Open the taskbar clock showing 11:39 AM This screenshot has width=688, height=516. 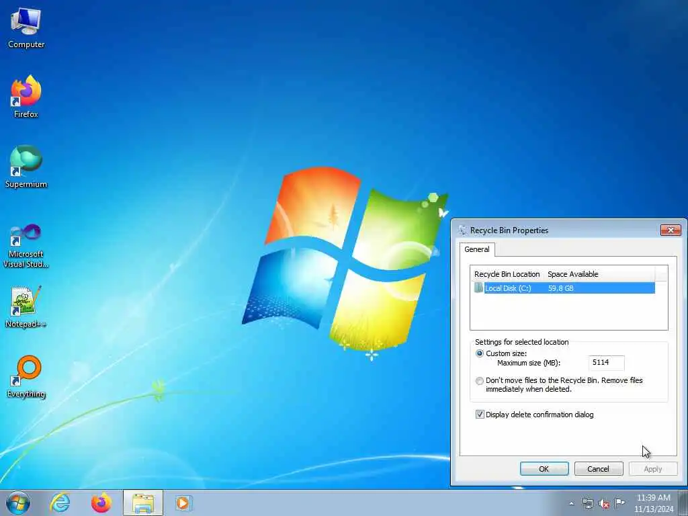point(653,503)
